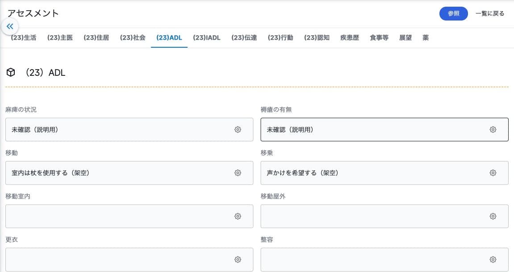Select the active (23)ADL tab
The height and width of the screenshot is (272, 514).
click(x=169, y=37)
